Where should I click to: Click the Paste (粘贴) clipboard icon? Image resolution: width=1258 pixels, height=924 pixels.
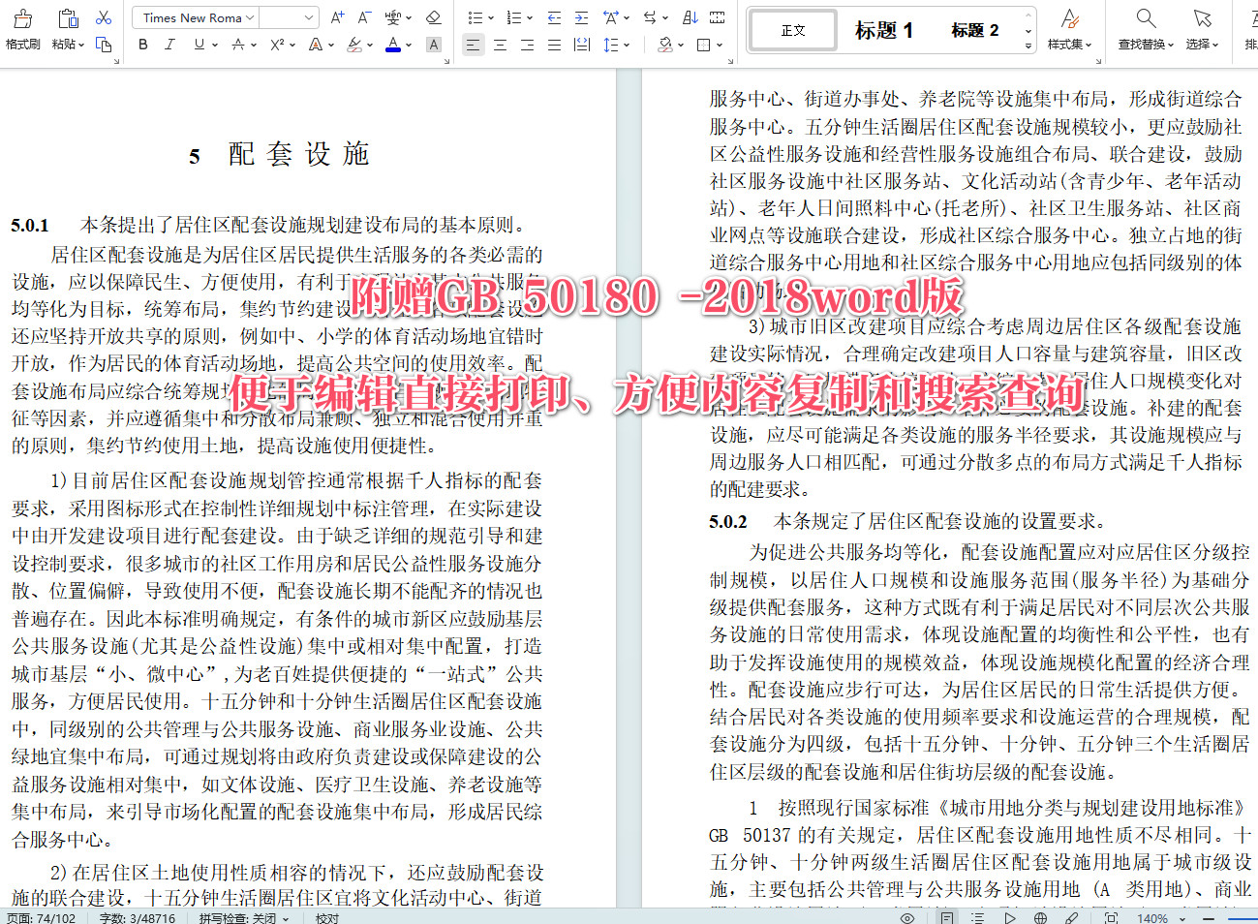[x=68, y=18]
